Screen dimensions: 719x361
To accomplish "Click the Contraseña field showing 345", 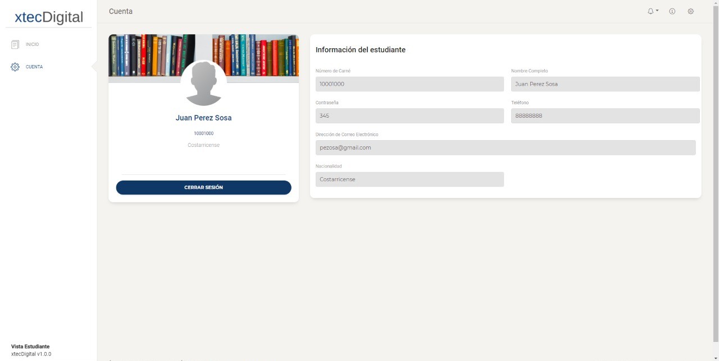I will point(409,116).
